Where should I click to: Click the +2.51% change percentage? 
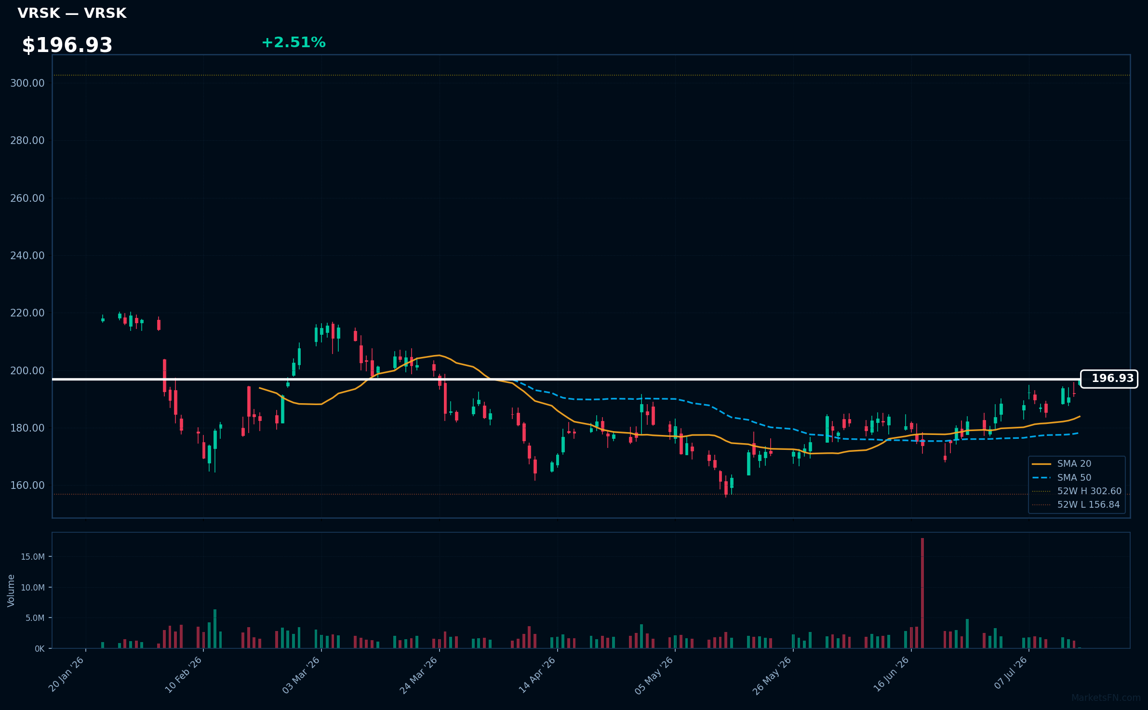tap(294, 42)
